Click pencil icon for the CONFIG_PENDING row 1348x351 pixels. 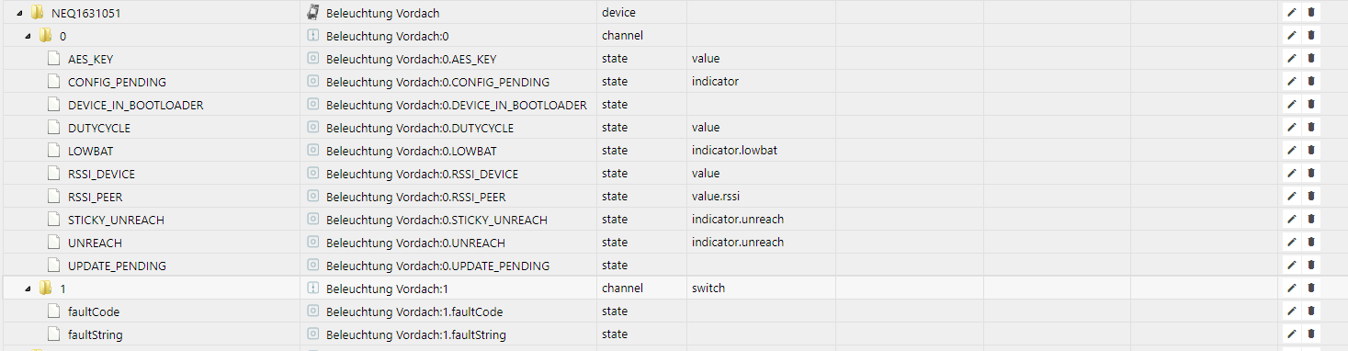(1291, 82)
